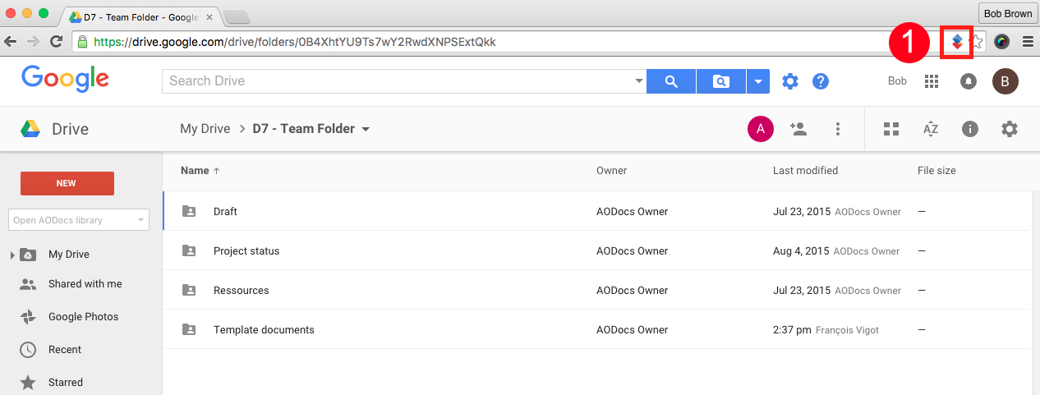Open the Google apps grid launcher

(x=932, y=81)
